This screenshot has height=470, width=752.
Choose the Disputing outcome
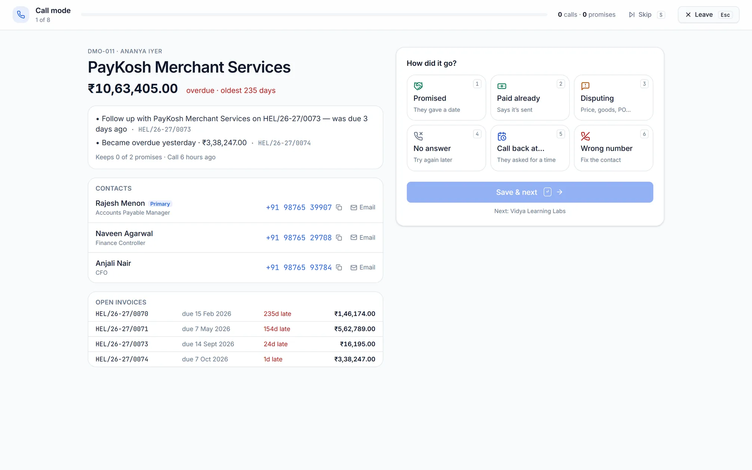click(x=613, y=98)
